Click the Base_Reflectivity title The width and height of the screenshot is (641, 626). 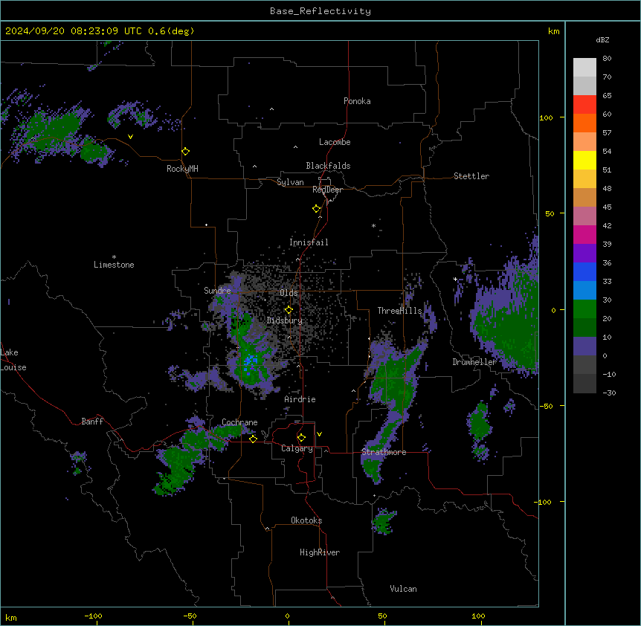[320, 11]
